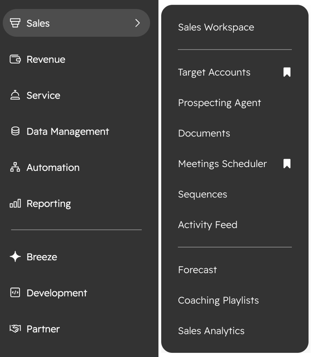Click the Revenue wallet icon

(15, 59)
